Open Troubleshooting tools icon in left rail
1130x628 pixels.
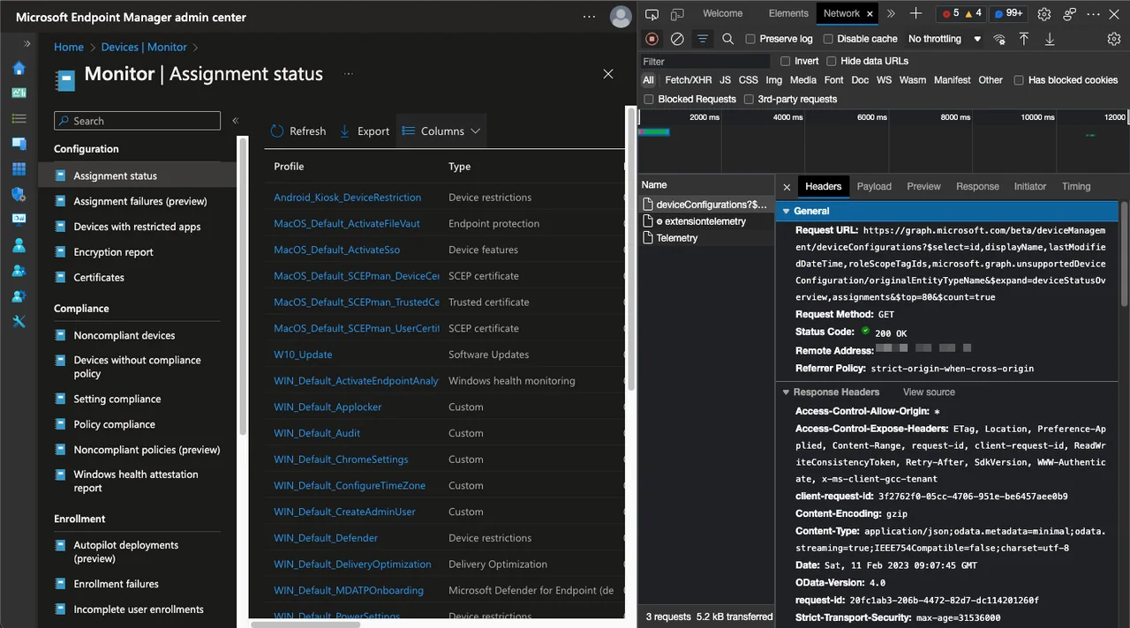(19, 321)
